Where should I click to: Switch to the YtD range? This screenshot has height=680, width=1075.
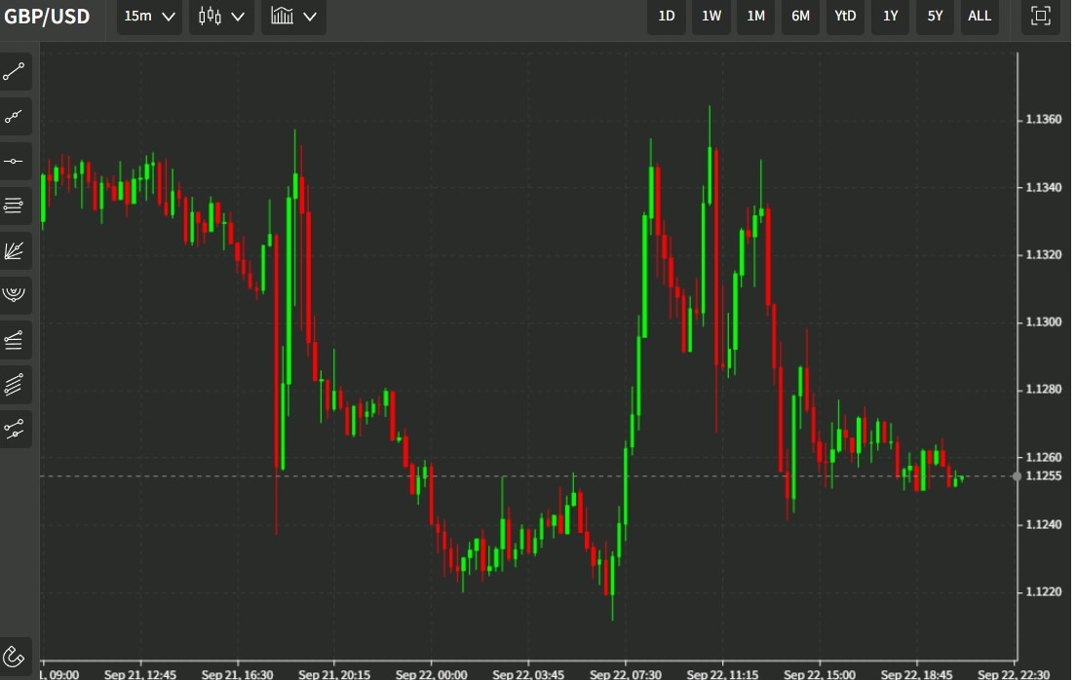pyautogui.click(x=845, y=16)
